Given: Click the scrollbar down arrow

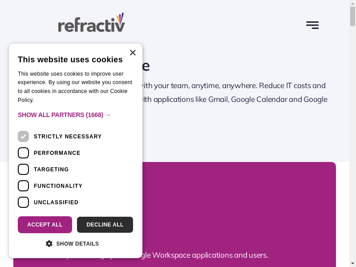Looking at the screenshot, I should point(352,263).
